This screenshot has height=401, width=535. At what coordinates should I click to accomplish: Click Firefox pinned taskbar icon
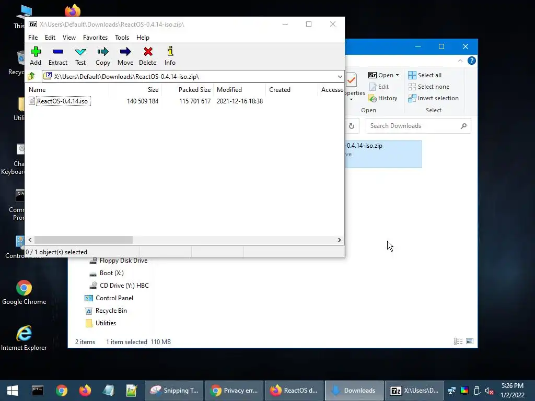tap(85, 391)
